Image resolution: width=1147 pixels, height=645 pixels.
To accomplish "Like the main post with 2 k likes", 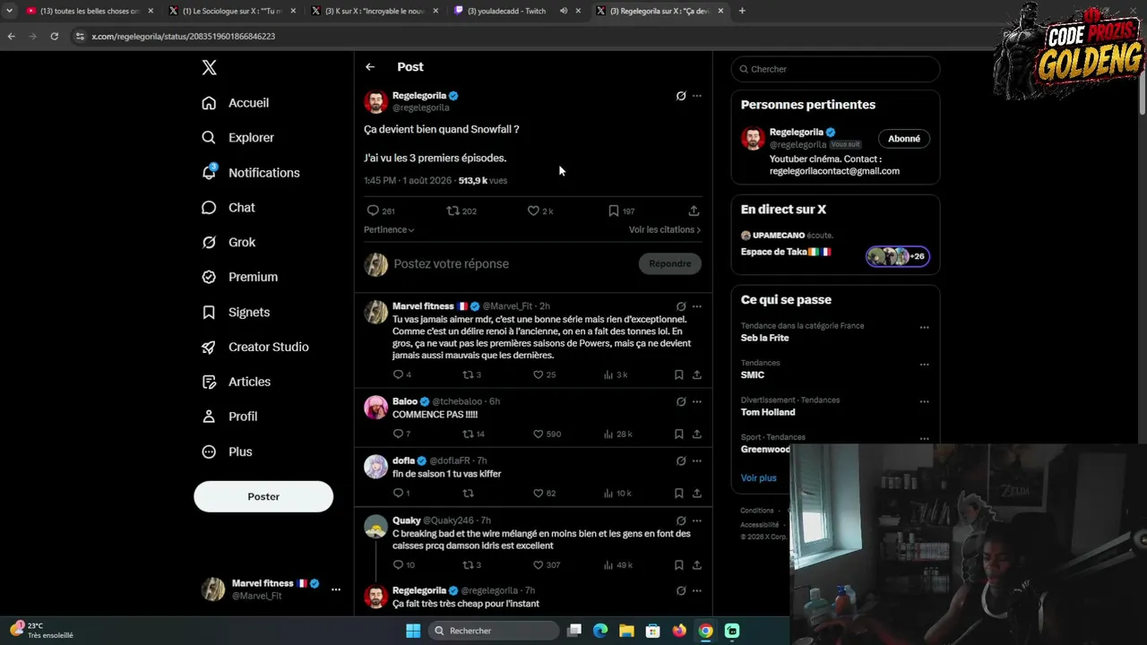I will tap(533, 211).
